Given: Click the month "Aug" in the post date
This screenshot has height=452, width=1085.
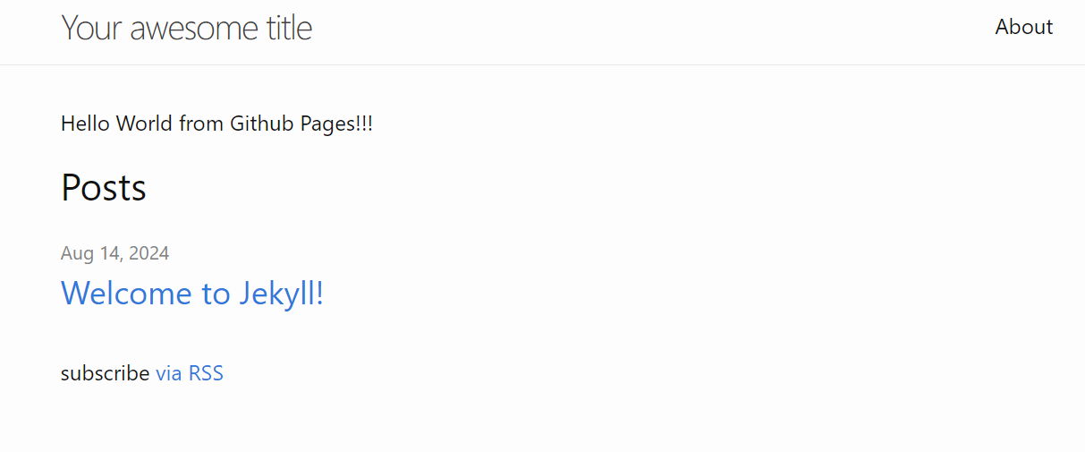Looking at the screenshot, I should click(76, 253).
